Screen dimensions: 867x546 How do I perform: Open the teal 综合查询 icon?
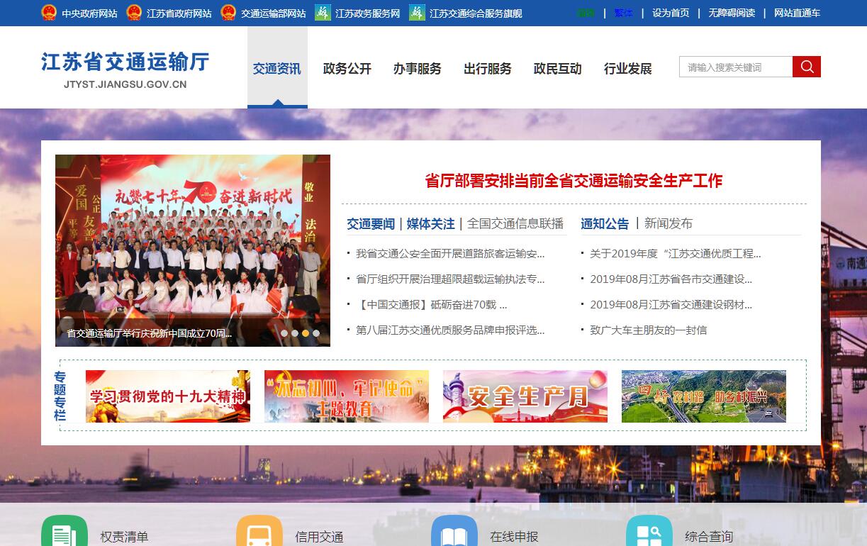[x=649, y=533]
